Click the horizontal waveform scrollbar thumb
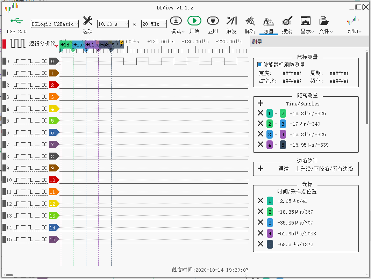This screenshot has height=279, width=371. coord(9,275)
